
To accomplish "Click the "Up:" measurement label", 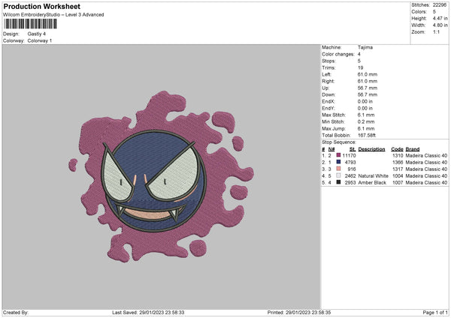I will pos(325,88).
